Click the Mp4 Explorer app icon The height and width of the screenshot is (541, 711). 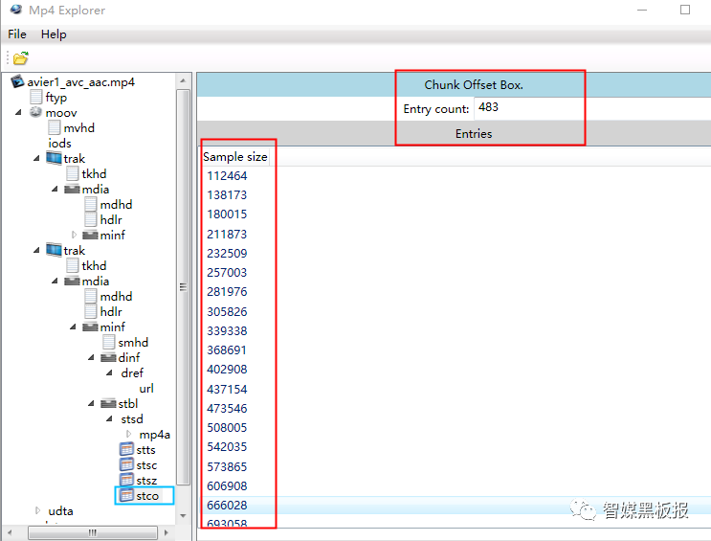(x=16, y=9)
